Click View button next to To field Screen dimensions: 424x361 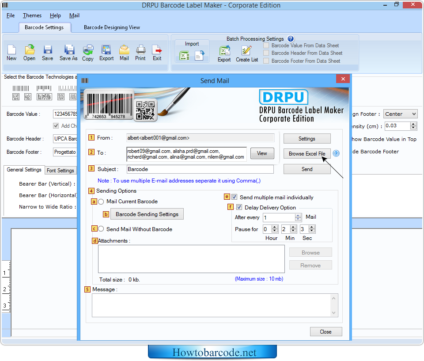[x=262, y=153]
